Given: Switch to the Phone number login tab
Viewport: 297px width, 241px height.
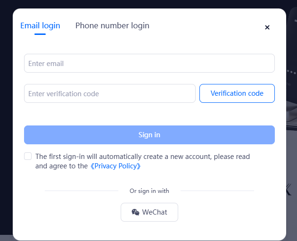Looking at the screenshot, I should pyautogui.click(x=112, y=25).
